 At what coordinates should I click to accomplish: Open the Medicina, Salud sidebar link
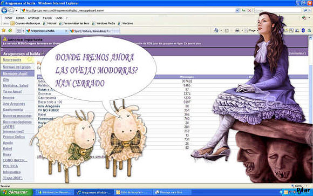[16, 85]
